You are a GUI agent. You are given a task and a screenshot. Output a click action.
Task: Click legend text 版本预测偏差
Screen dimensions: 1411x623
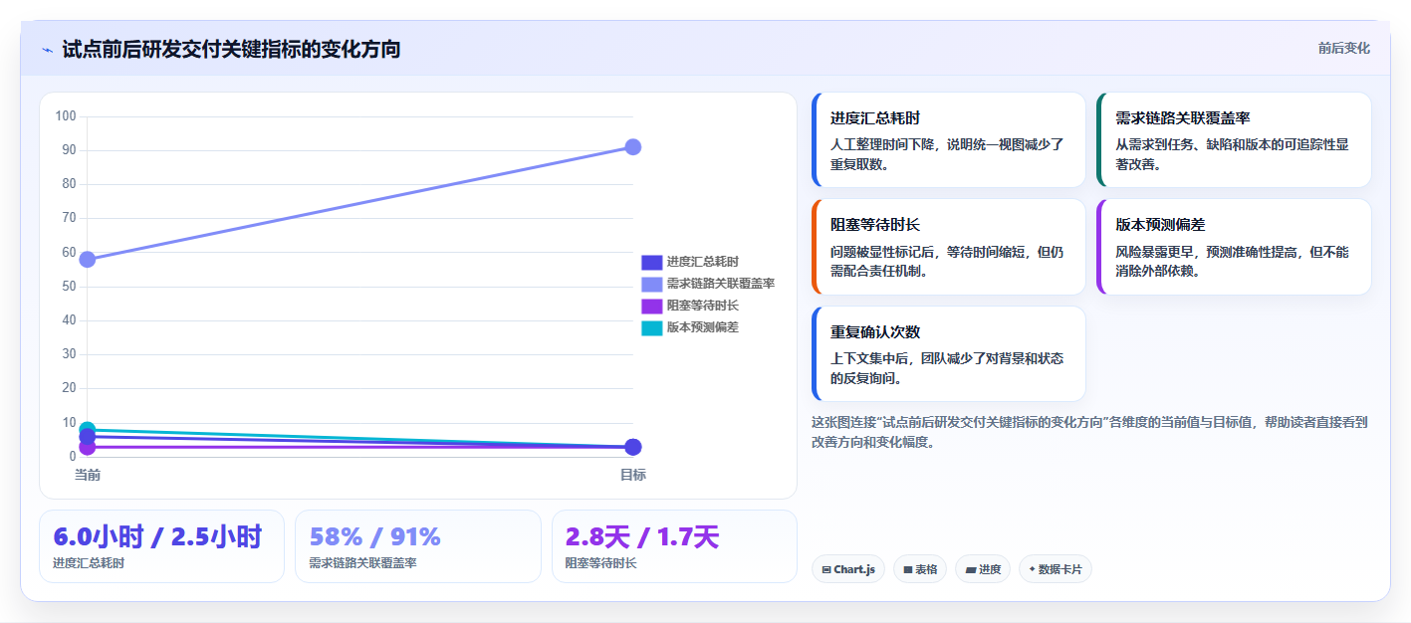coord(703,327)
